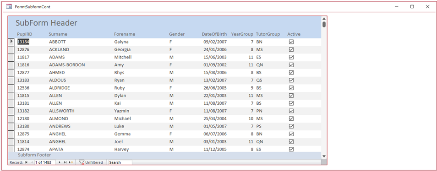Click the Unfiltered filter funnel icon
Screen dimensions: 437x171
coord(82,163)
